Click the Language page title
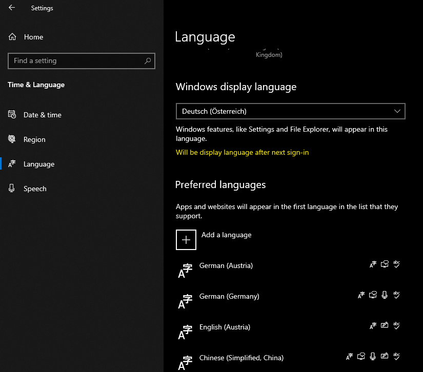Screen dimensions: 423x372 [x=205, y=37]
